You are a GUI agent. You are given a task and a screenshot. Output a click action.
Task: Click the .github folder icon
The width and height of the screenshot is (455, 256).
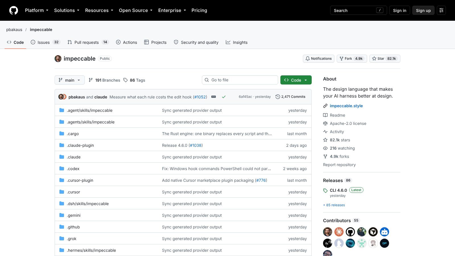[x=62, y=227]
